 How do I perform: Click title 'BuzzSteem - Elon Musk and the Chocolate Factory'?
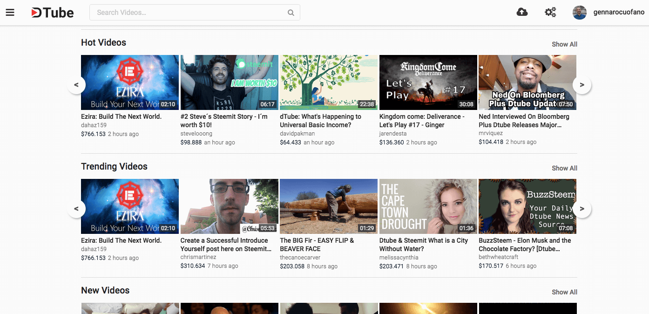coord(525,245)
